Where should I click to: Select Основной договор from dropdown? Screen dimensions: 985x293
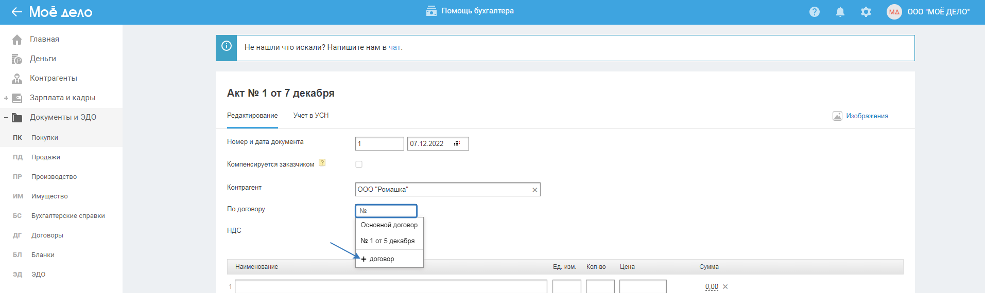[389, 225]
